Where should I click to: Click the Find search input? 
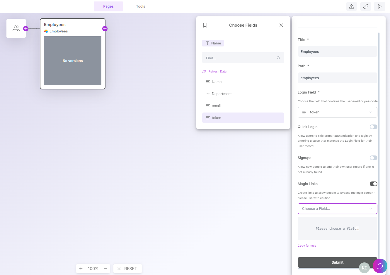coord(243,58)
